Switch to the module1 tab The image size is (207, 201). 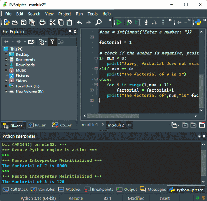[x=90, y=125]
